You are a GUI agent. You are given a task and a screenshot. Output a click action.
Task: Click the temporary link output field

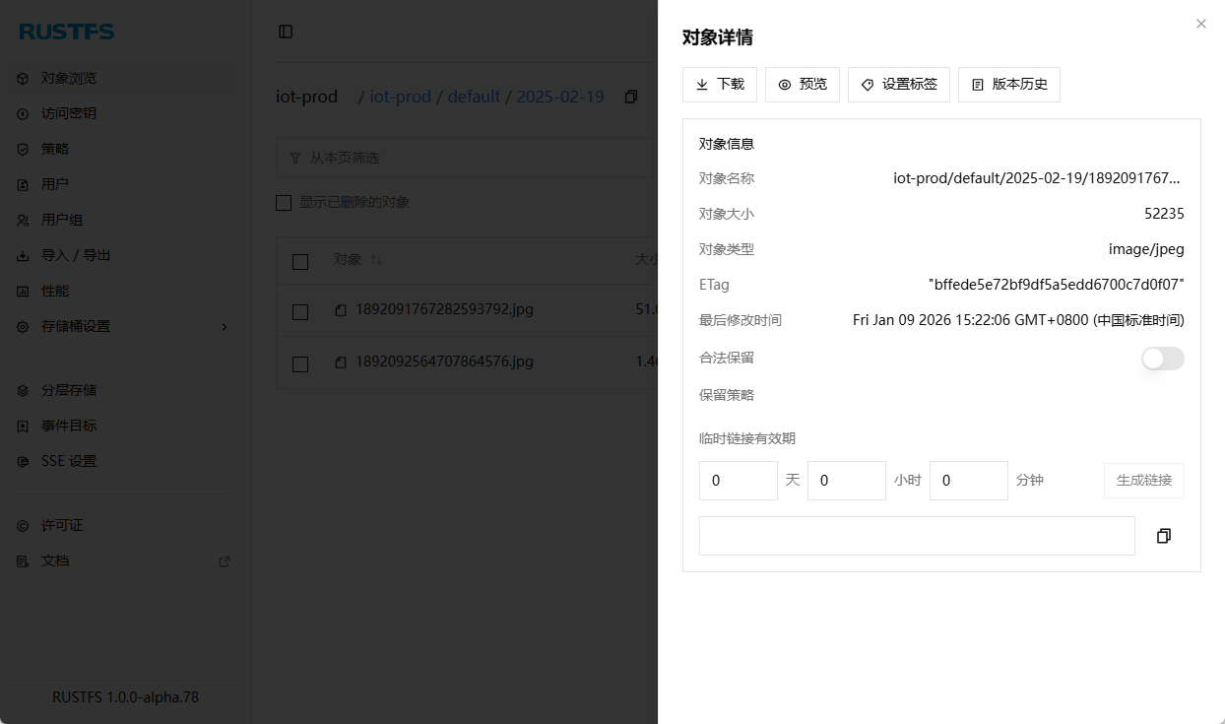(917, 536)
